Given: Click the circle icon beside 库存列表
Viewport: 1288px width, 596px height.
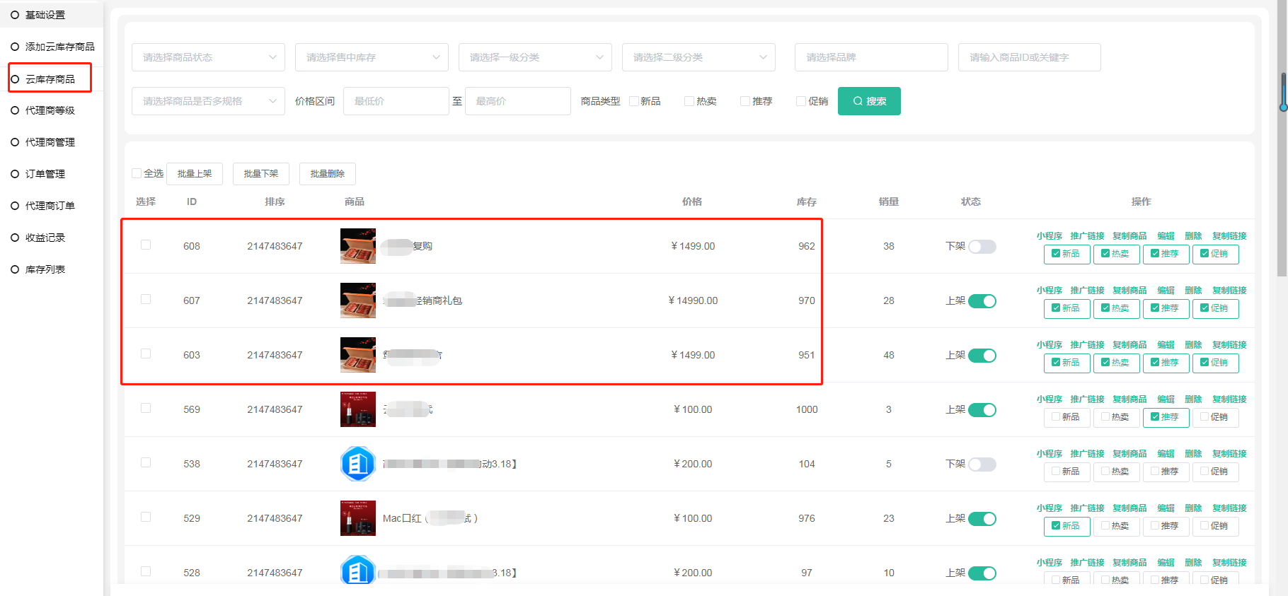Looking at the screenshot, I should [x=15, y=269].
